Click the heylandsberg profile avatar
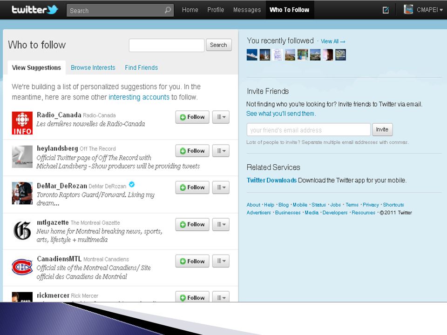 [x=22, y=156]
